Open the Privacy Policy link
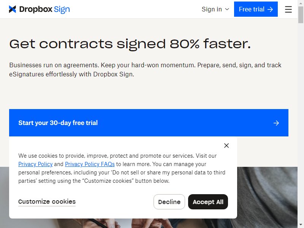The image size is (304, 228). [35, 164]
